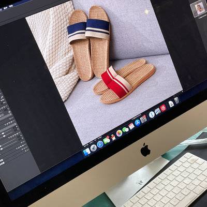
Task: Open Messages app with red badge
Action: [107, 140]
